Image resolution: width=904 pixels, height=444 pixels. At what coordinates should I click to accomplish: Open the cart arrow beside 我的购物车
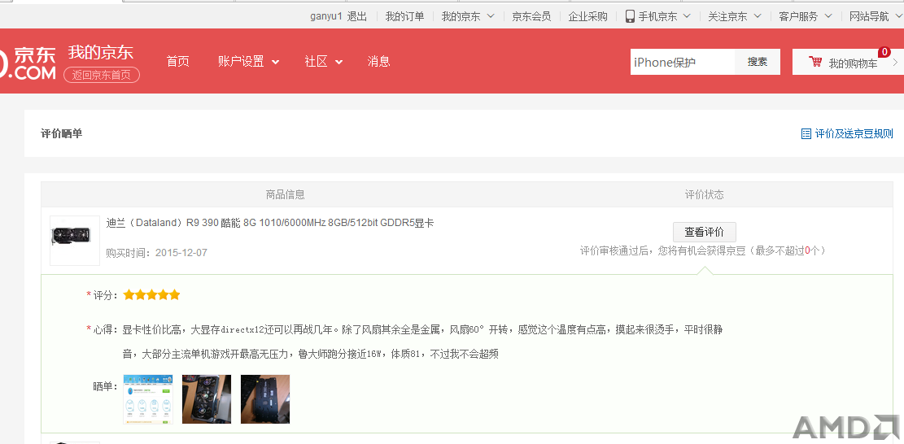click(895, 62)
